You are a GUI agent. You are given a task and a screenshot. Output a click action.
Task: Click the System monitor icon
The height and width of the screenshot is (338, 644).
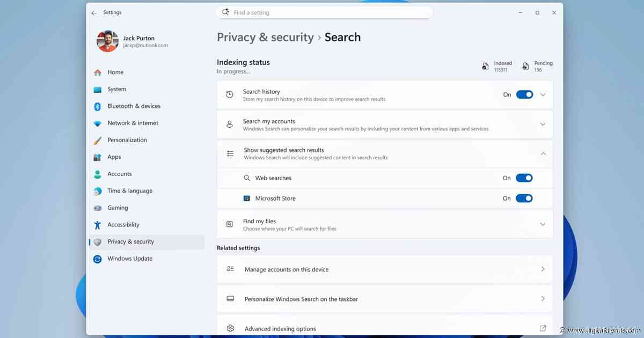pyautogui.click(x=97, y=90)
